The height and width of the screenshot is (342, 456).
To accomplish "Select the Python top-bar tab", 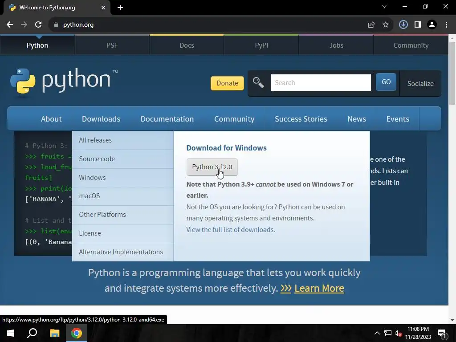I will tap(37, 45).
